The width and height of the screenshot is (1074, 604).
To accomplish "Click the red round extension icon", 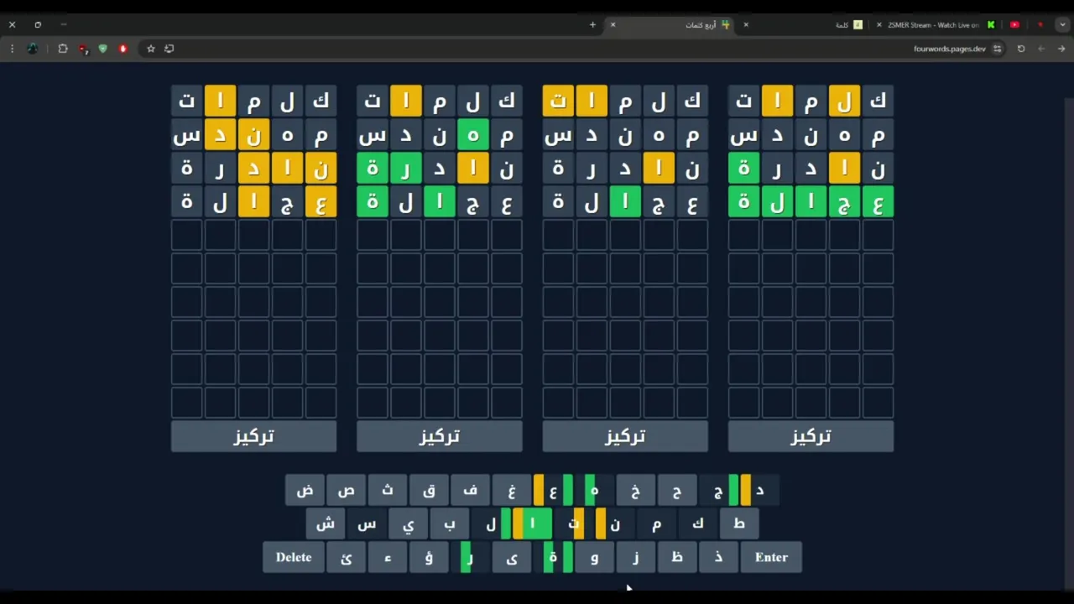I will click(123, 49).
